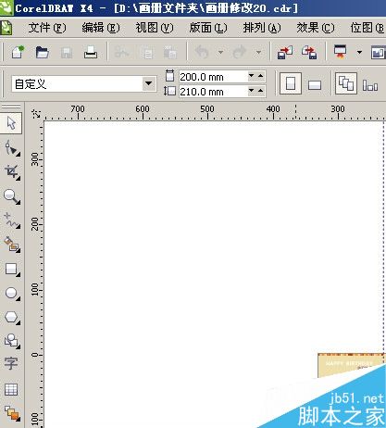The image size is (386, 428).
Task: Select the Basic Shapes tool
Action: click(x=11, y=341)
